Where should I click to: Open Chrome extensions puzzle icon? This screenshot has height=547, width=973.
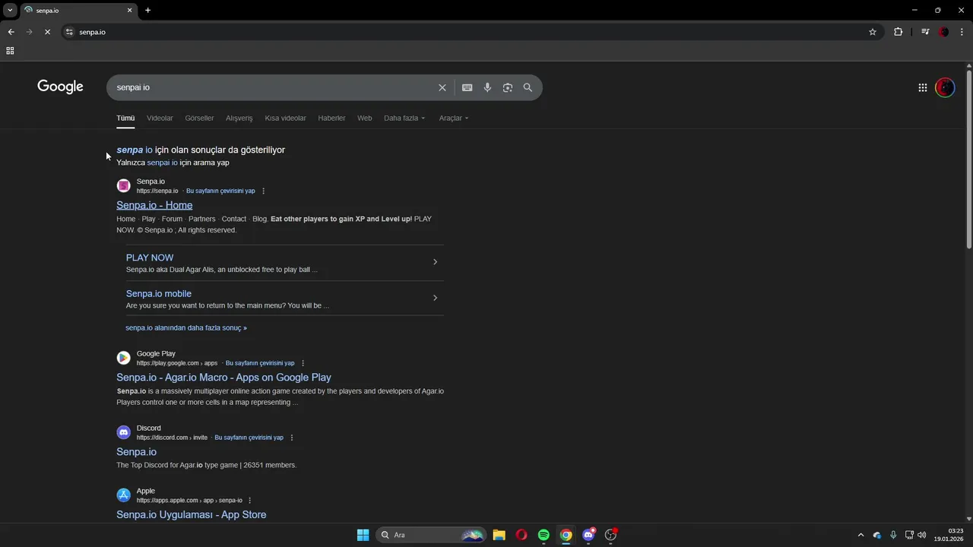pyautogui.click(x=899, y=32)
